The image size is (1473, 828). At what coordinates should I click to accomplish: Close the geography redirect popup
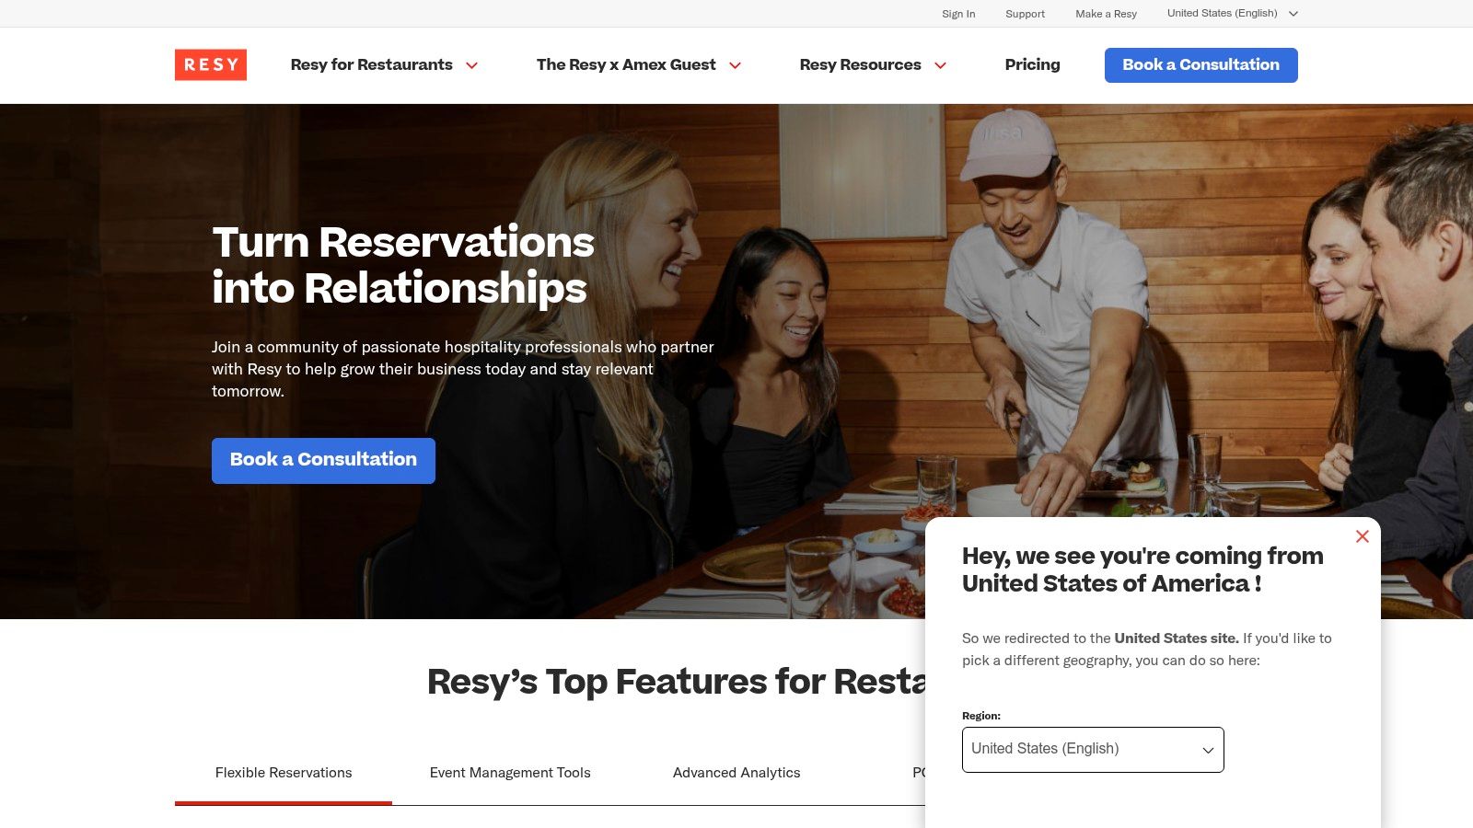pos(1363,536)
